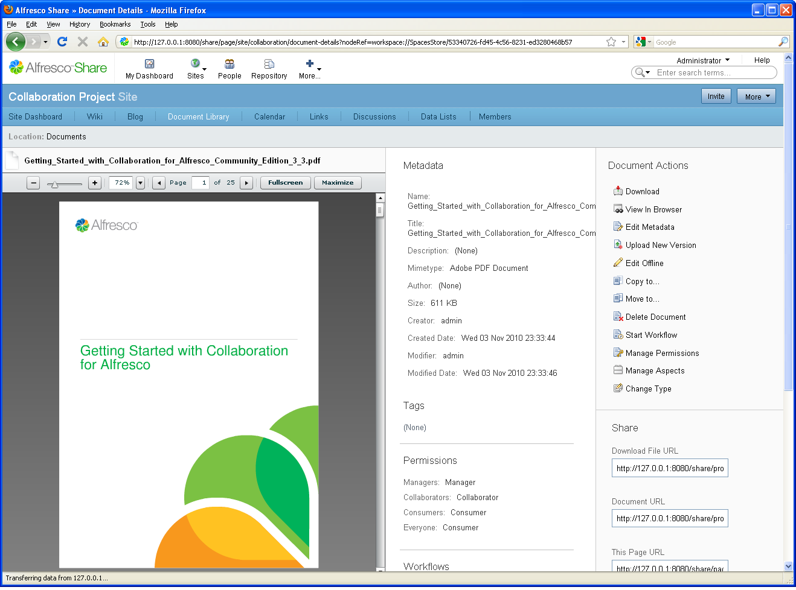Click the Document URL field
The width and height of the screenshot is (796, 590).
click(670, 518)
